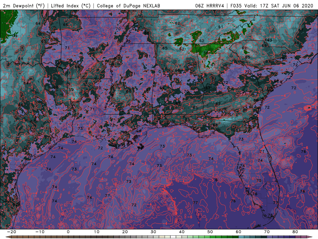Click the white swatch on the color bar below 40

[x=173, y=237]
